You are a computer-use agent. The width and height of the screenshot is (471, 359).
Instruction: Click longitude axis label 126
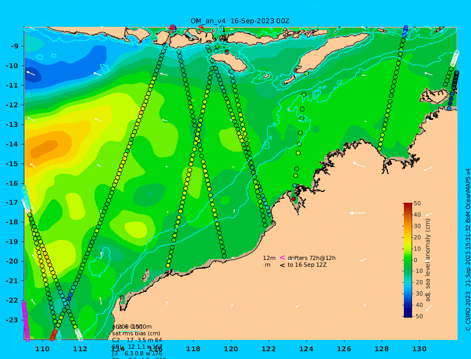(x=344, y=349)
